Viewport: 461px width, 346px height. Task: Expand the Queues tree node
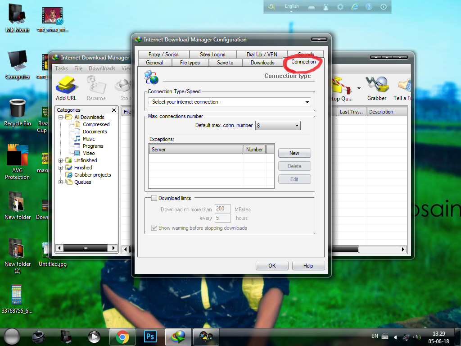pyautogui.click(x=61, y=182)
